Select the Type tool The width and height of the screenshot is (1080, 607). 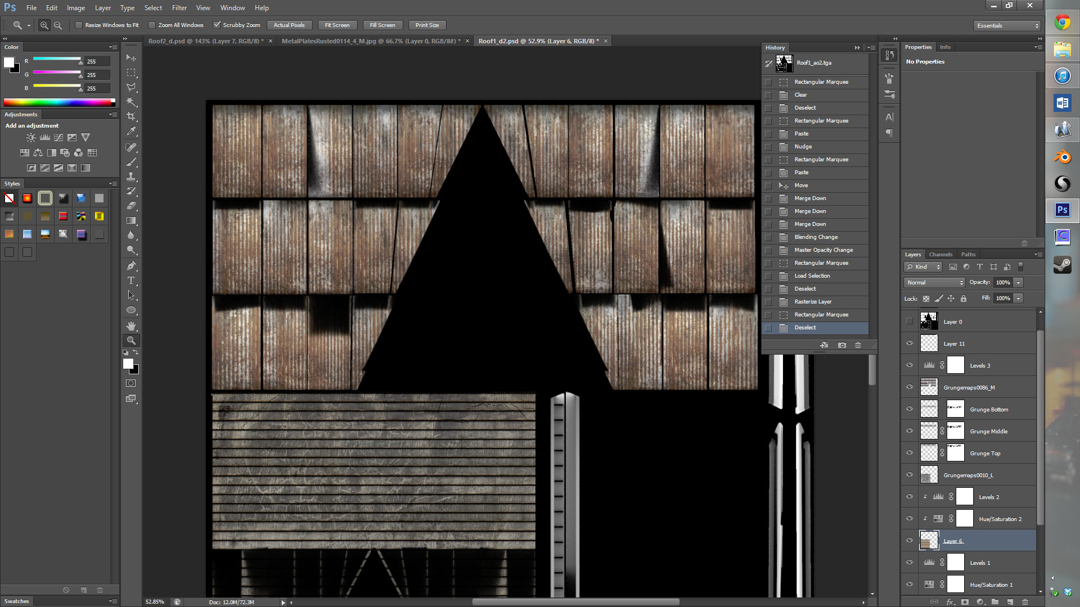(x=131, y=280)
